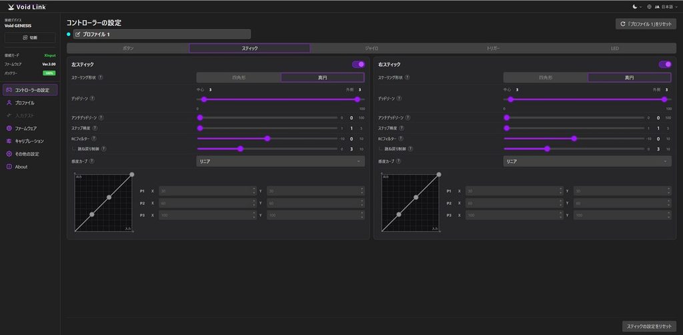Click the 「プロファイル 1」をリセット button

click(646, 24)
